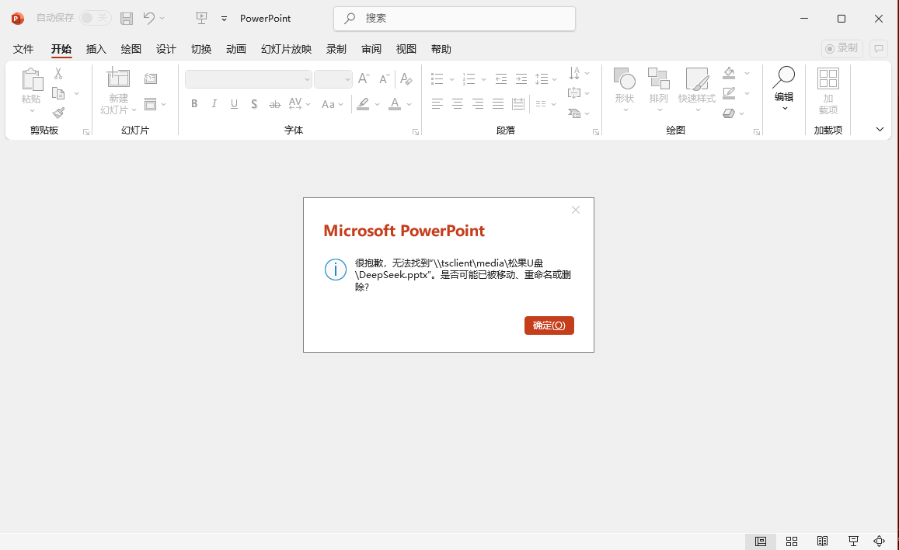Switch to the 审阅 tab
899x550 pixels.
point(371,49)
